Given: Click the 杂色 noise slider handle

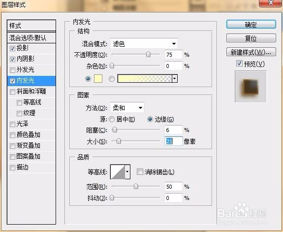Looking at the screenshot, I should pos(112,66).
